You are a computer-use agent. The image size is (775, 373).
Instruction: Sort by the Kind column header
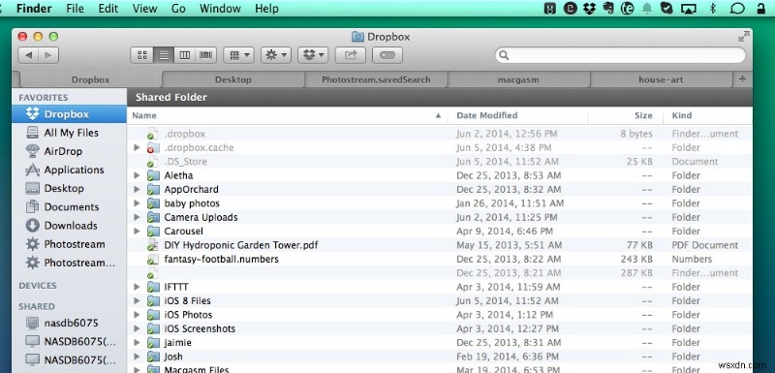coord(707,115)
